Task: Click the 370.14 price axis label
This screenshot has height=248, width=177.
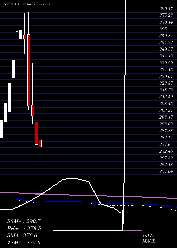Action: click(166, 22)
